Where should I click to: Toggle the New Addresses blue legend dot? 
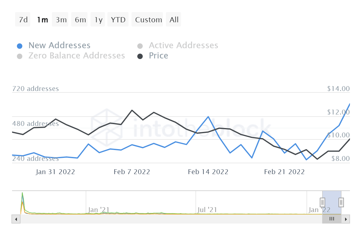20,46
